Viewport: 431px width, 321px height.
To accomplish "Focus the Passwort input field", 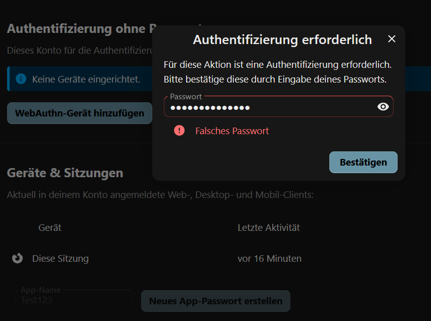I will 268,107.
